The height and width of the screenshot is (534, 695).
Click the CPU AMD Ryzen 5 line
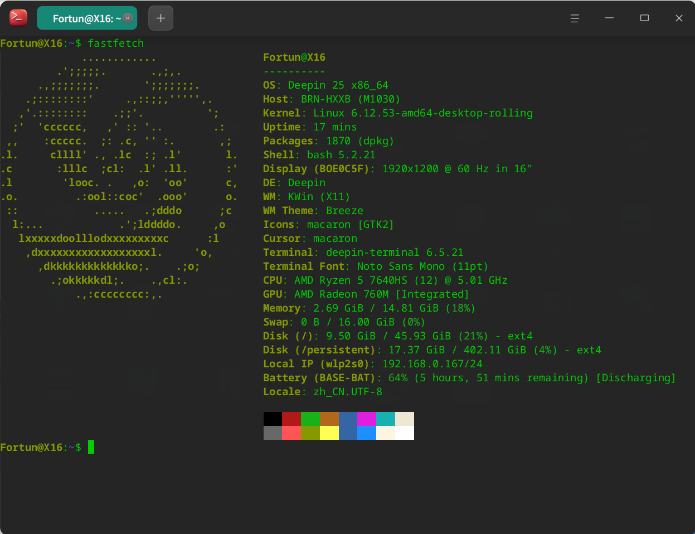pos(385,280)
